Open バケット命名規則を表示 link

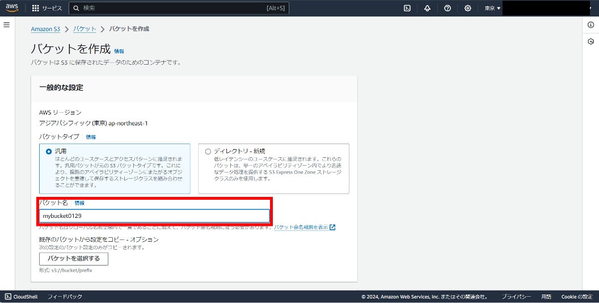click(301, 228)
